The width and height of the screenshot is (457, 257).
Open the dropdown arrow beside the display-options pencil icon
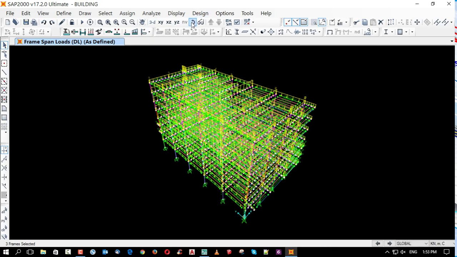253,22
